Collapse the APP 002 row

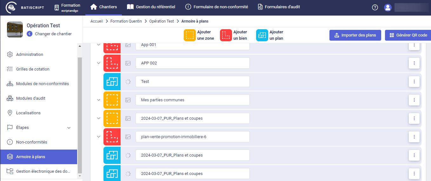(98, 63)
